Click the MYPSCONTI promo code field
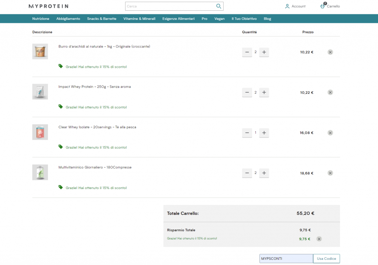 (286, 259)
